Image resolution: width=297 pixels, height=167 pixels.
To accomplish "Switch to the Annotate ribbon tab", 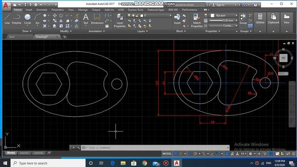I will pos(42,10).
